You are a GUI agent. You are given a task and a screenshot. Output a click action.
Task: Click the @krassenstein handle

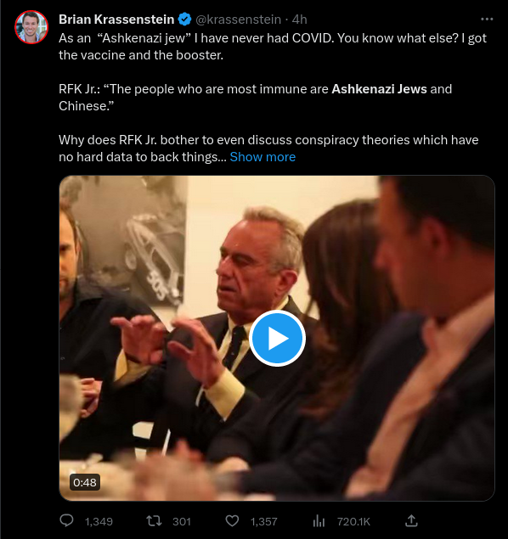238,20
